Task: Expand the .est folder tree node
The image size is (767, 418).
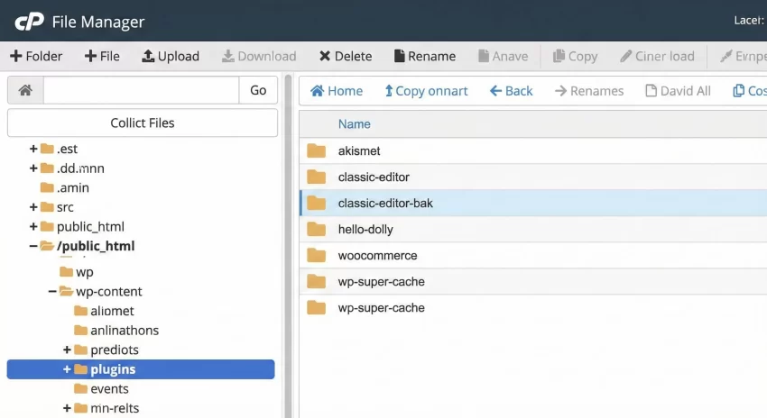Action: point(33,149)
